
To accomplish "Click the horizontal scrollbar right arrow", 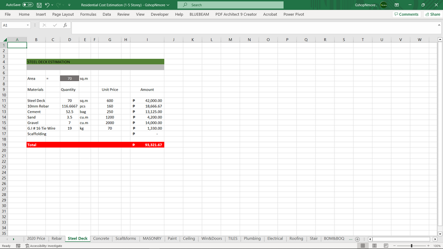I will (435, 239).
